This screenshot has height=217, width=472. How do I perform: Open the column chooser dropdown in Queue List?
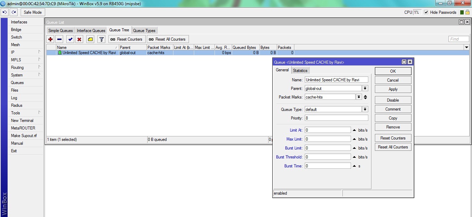pyautogui.click(x=467, y=47)
